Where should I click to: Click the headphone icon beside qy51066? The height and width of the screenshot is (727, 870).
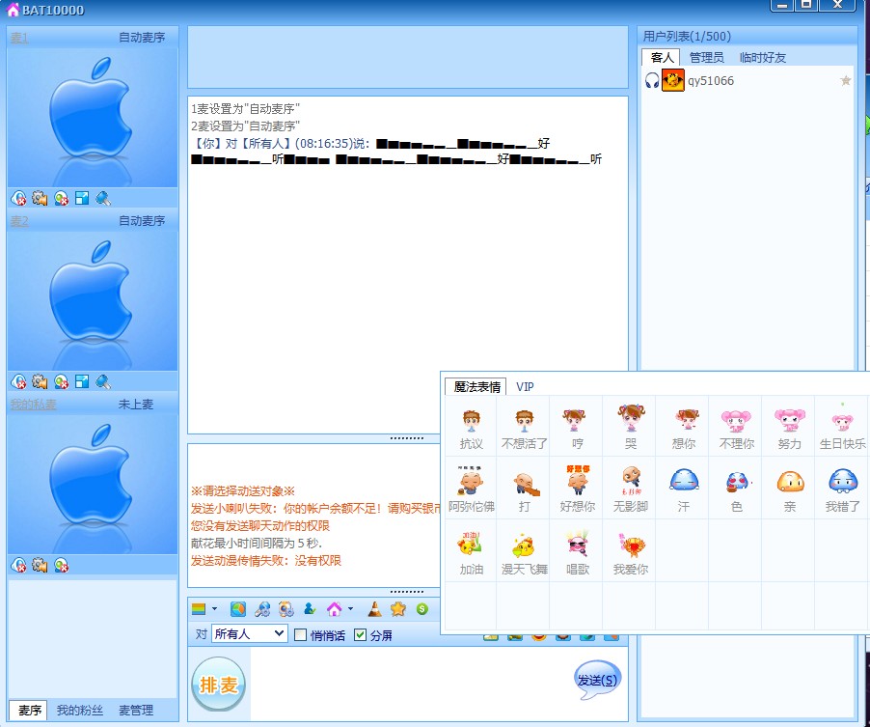[652, 81]
